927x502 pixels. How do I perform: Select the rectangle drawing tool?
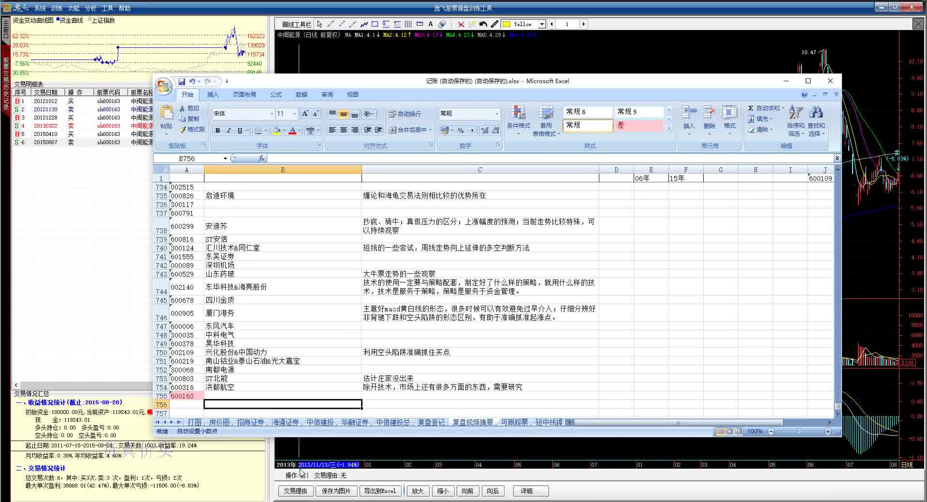[375, 24]
